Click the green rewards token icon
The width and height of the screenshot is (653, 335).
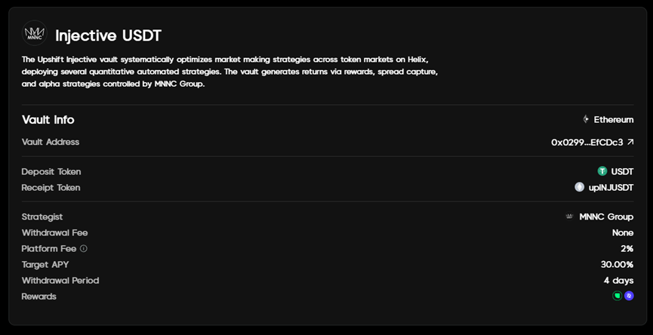[618, 296]
